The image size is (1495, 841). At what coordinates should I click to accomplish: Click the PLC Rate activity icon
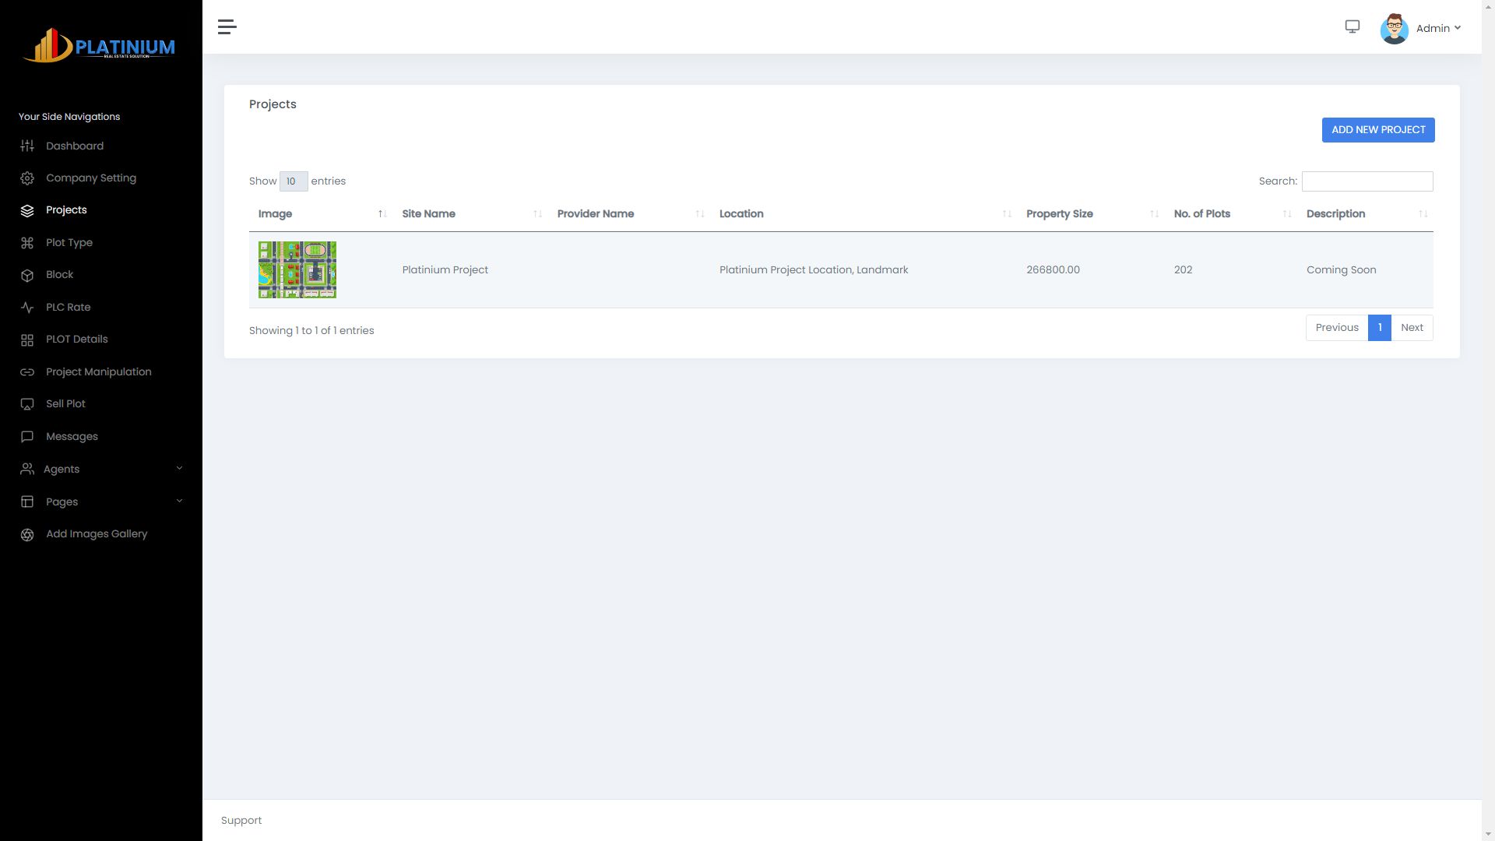tap(27, 308)
